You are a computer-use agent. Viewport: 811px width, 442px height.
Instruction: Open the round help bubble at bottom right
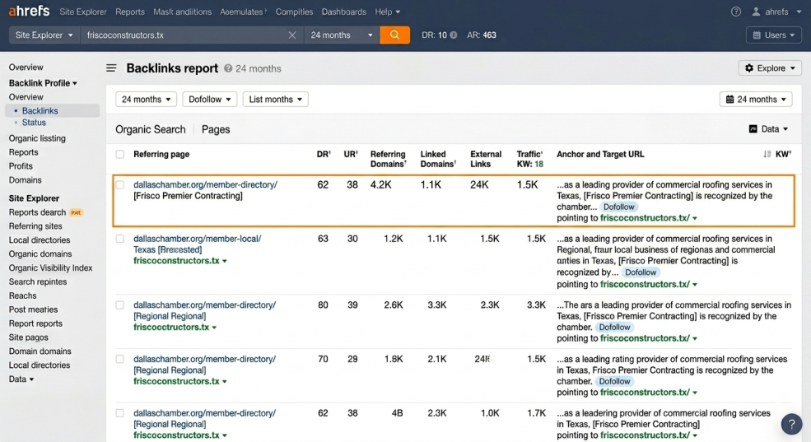pos(791,425)
